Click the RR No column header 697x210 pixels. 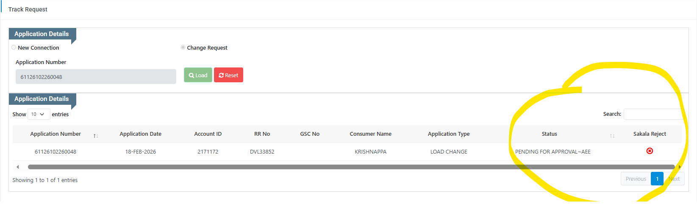tap(262, 134)
